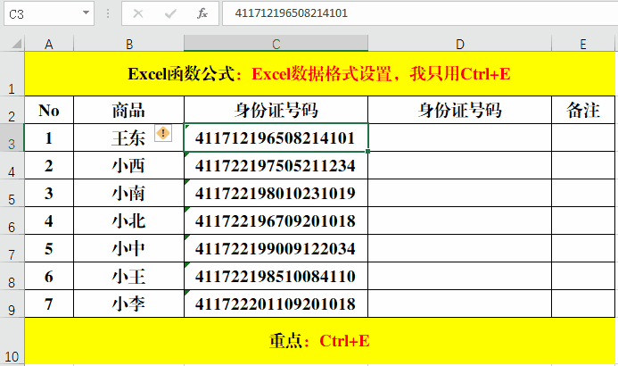The height and width of the screenshot is (366, 618).
Task: Select row 8 header
Action: (12, 276)
